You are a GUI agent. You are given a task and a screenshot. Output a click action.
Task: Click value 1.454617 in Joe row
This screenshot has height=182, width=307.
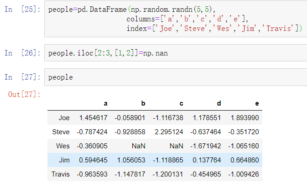click(94, 118)
